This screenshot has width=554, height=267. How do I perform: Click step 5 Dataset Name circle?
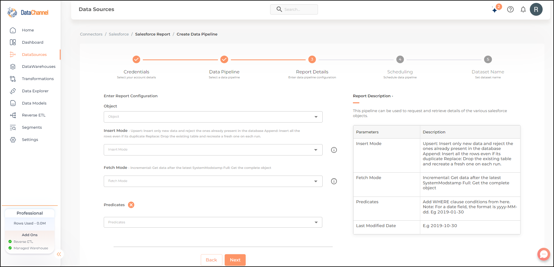(x=488, y=59)
